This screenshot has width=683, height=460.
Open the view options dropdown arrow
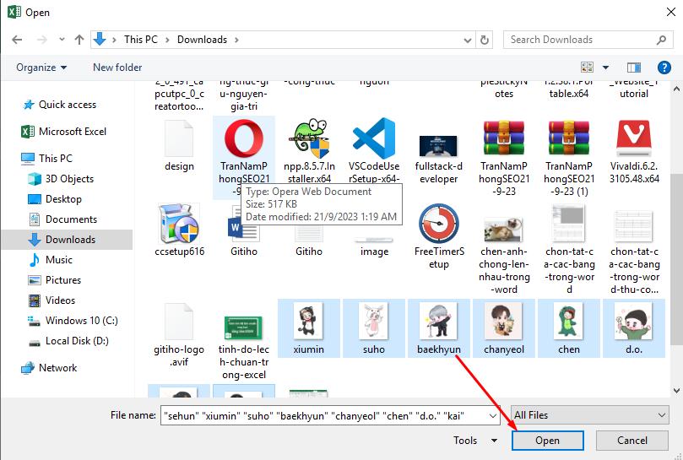[605, 67]
